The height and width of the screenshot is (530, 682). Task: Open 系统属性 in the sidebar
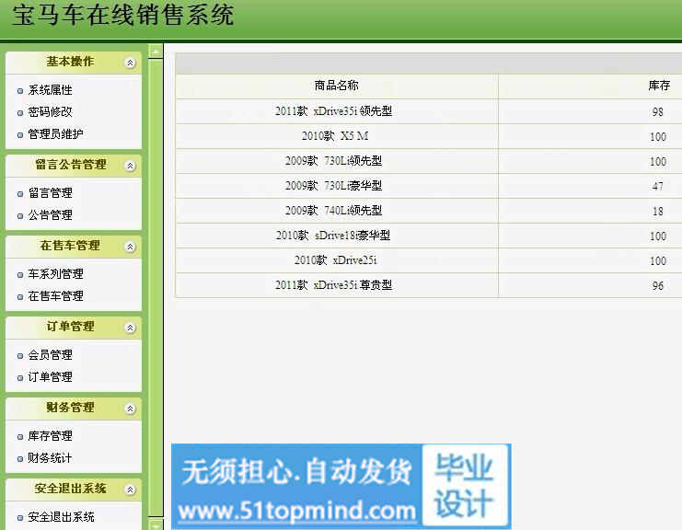[x=50, y=90]
